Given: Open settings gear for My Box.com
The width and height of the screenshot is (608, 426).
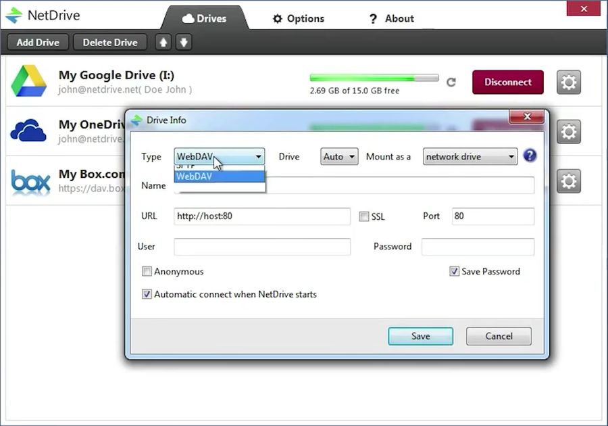Looking at the screenshot, I should point(568,181).
